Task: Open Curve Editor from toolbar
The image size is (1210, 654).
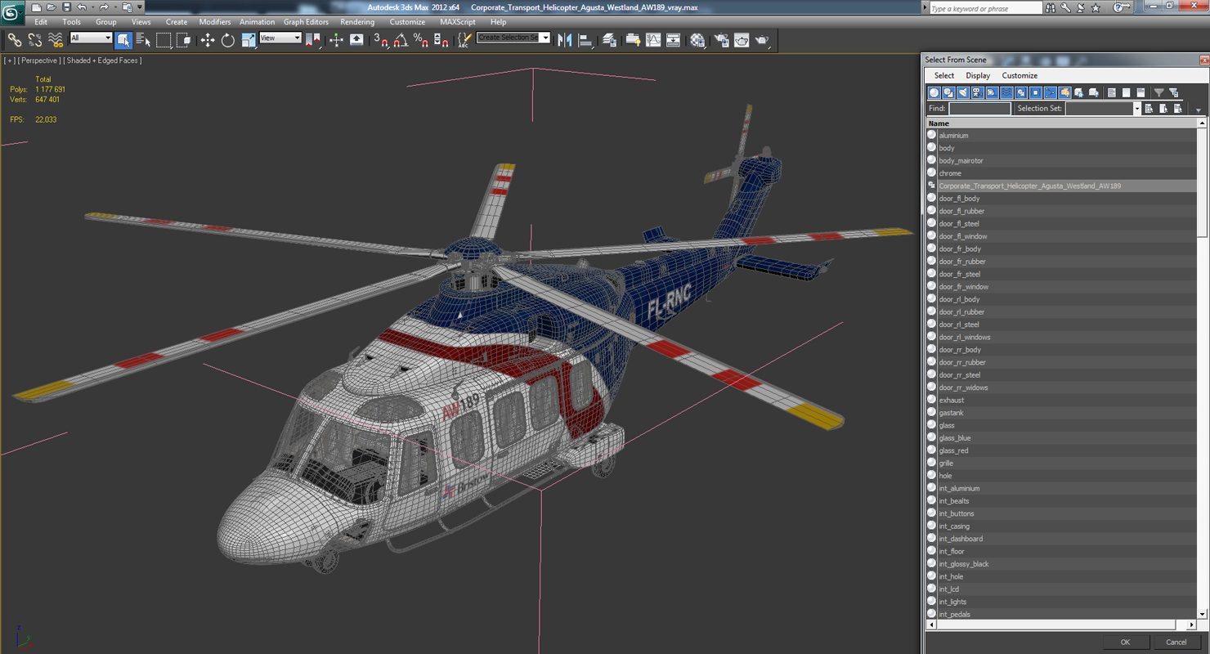Action: coord(653,39)
